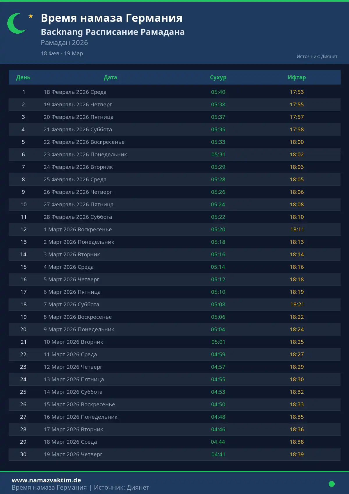Open the www.namazvaktim.de website link

(46, 480)
